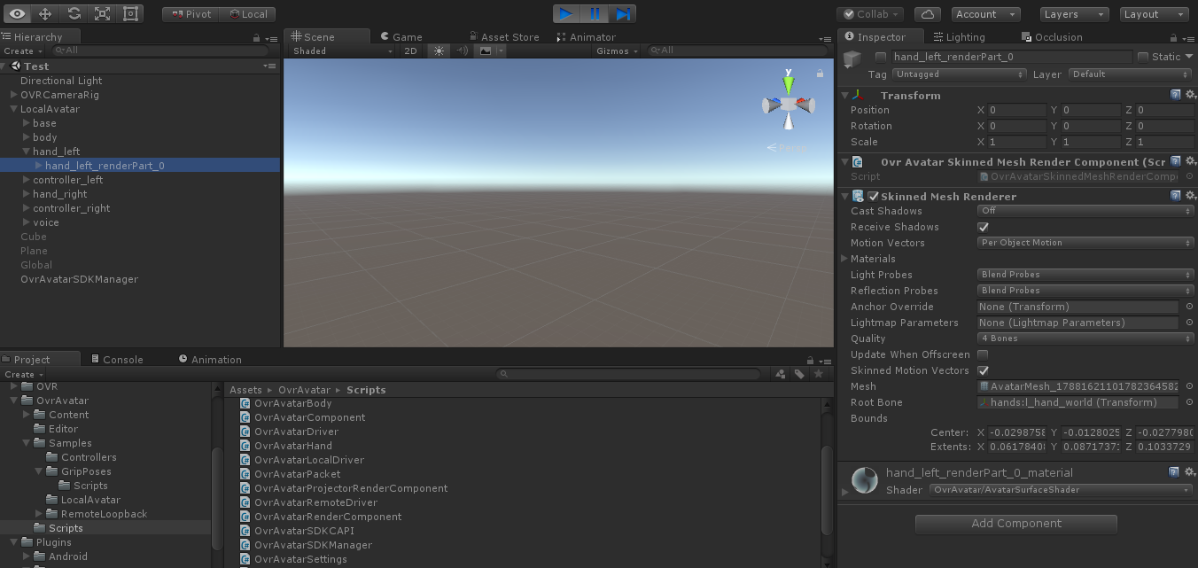
Task: Open Tag Untagged dropdown
Action: click(x=959, y=74)
